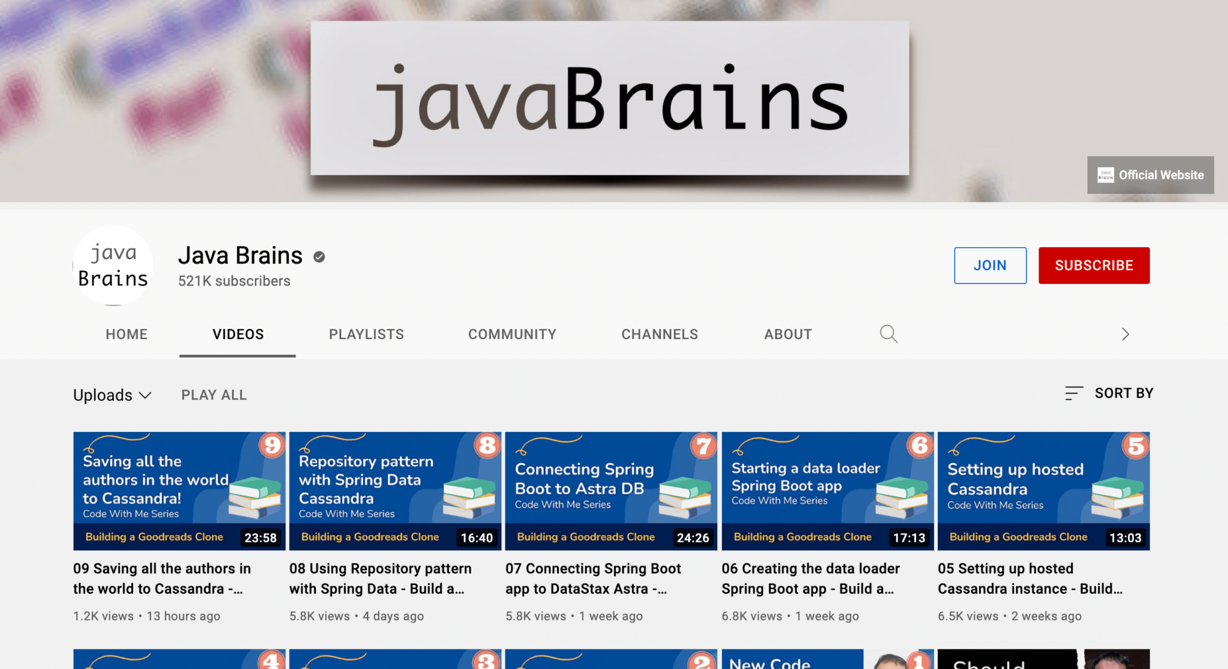Viewport: 1228px width, 669px height.
Task: Click title '06 Creating the data loader Spring Boot app'
Action: pos(811,578)
